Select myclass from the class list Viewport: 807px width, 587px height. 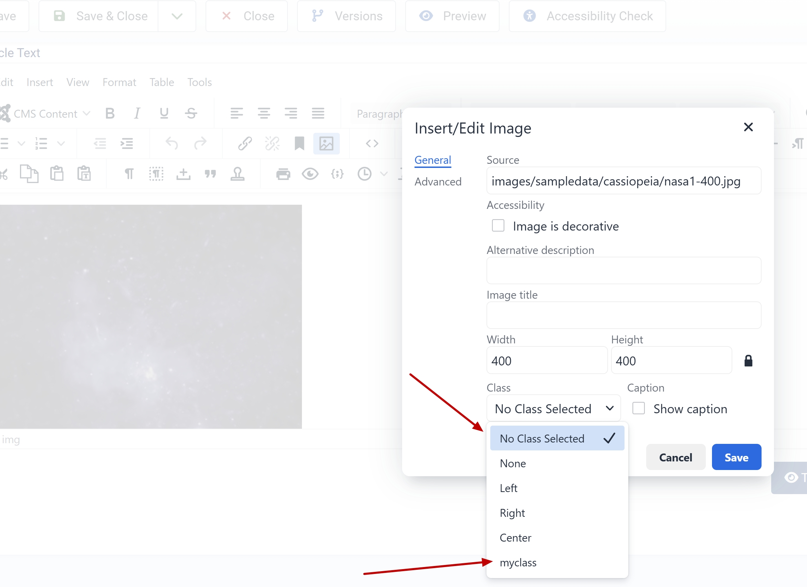(518, 563)
